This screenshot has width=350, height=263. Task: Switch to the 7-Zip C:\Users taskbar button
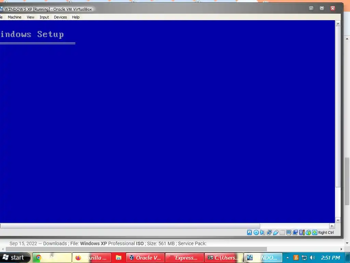pyautogui.click(x=224, y=258)
